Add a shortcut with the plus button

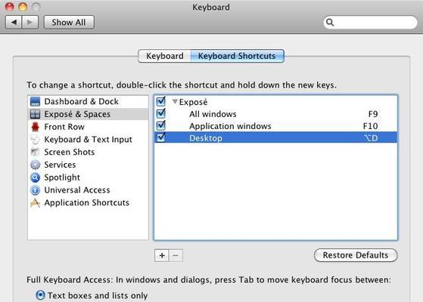point(162,255)
